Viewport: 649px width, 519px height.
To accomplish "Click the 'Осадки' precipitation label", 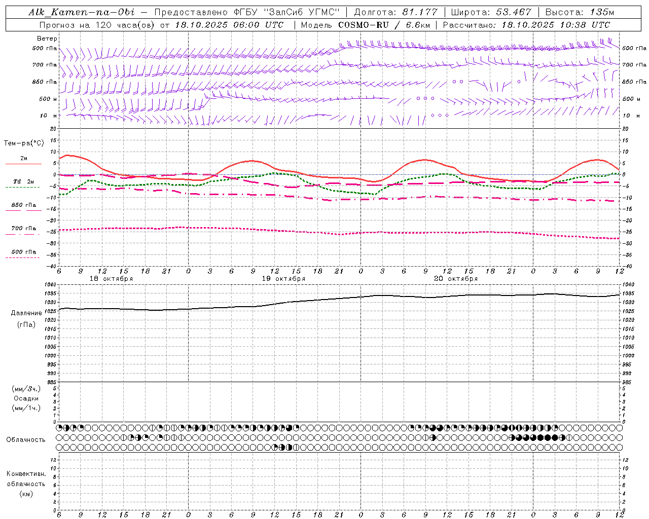I will [x=26, y=398].
